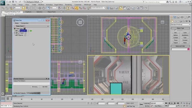The image size is (192, 108).
Task: Expand the Vault AO tree node
Action: pos(15,31)
